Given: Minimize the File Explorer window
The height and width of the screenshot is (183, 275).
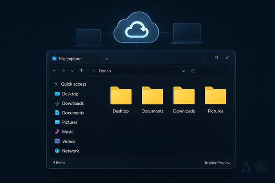Looking at the screenshot, I should click(204, 58).
